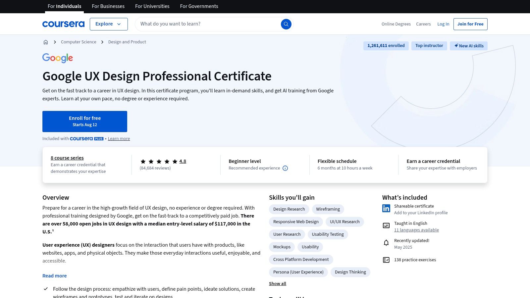Click the checklist icon by 138 practice exercises
Viewport: 530px width, 298px height.
tap(386, 260)
